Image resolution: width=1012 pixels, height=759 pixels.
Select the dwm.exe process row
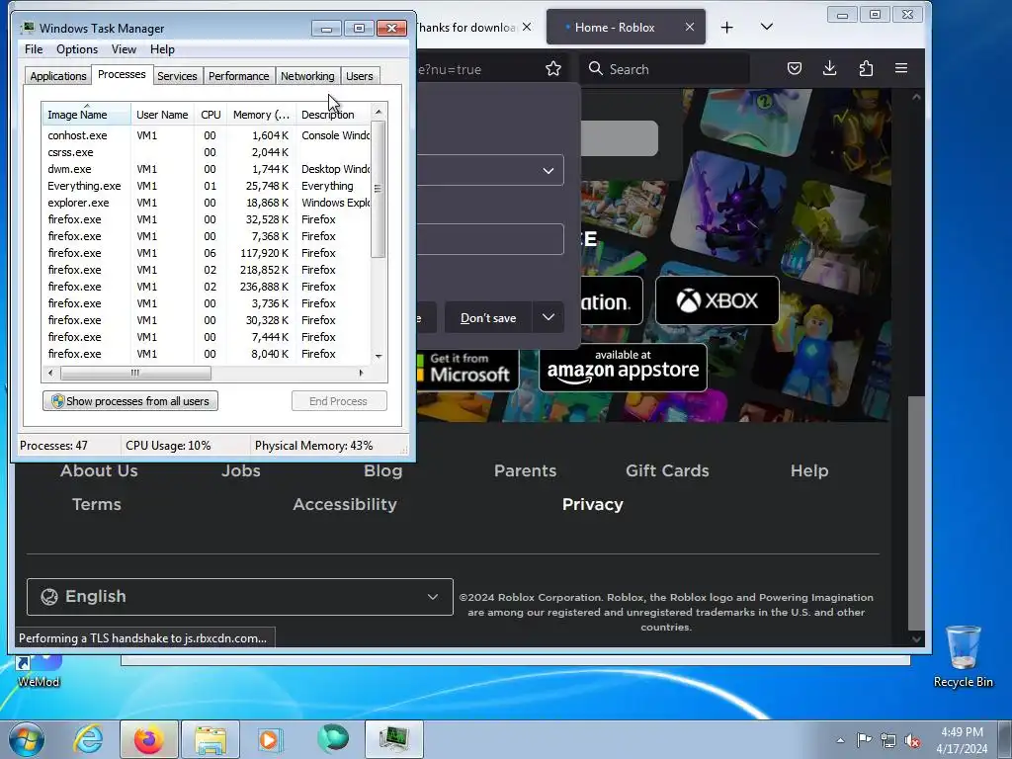pyautogui.click(x=207, y=169)
